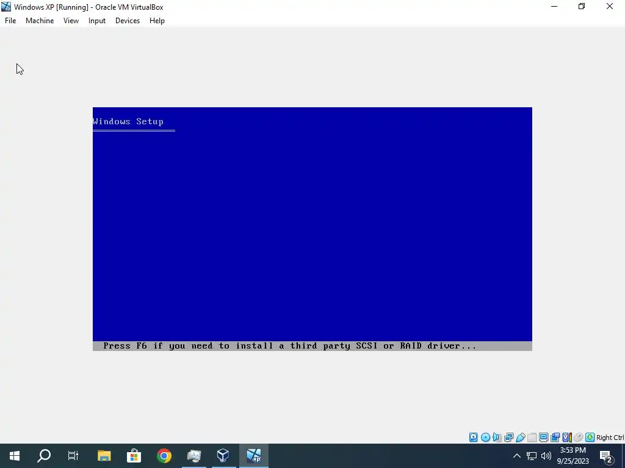Image resolution: width=625 pixels, height=468 pixels.
Task: Click the keyboard capture green arrow icon
Action: [x=590, y=438]
